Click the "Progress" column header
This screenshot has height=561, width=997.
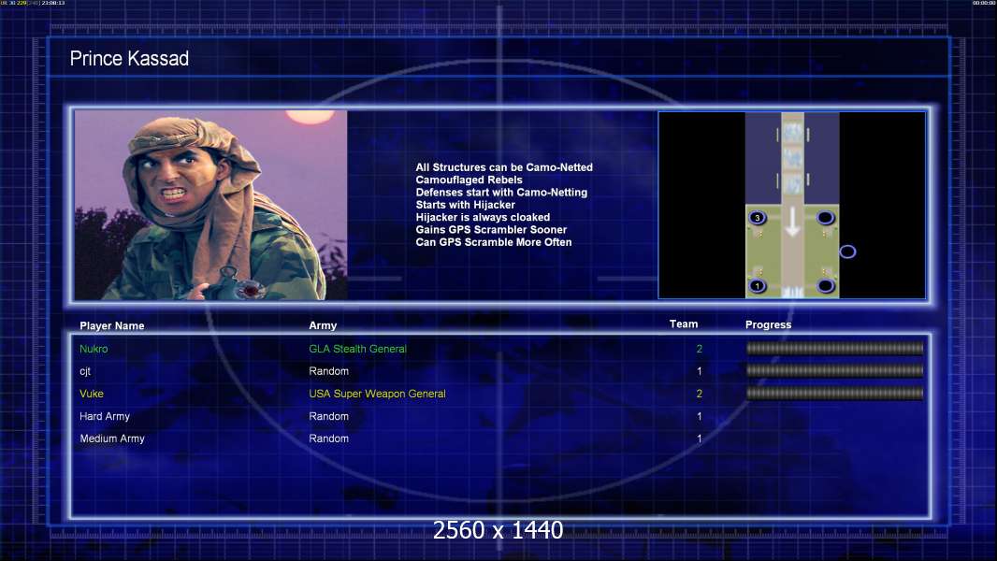768,324
